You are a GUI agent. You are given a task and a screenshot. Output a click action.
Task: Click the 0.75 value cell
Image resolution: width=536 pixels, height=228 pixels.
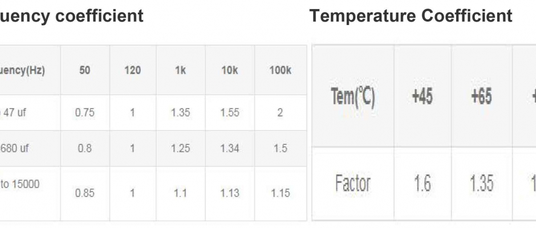(84, 113)
